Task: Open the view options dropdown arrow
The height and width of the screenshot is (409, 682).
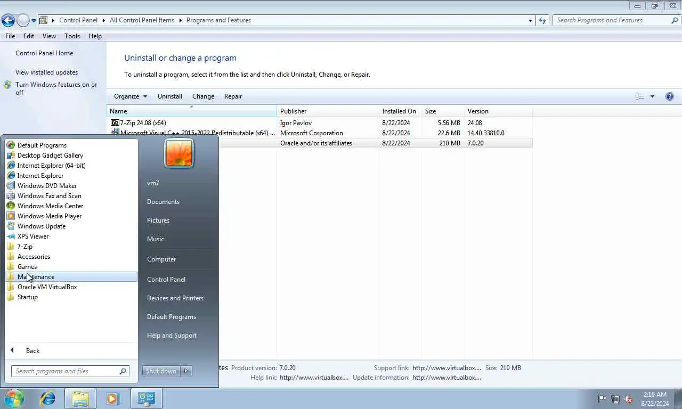Action: click(652, 96)
